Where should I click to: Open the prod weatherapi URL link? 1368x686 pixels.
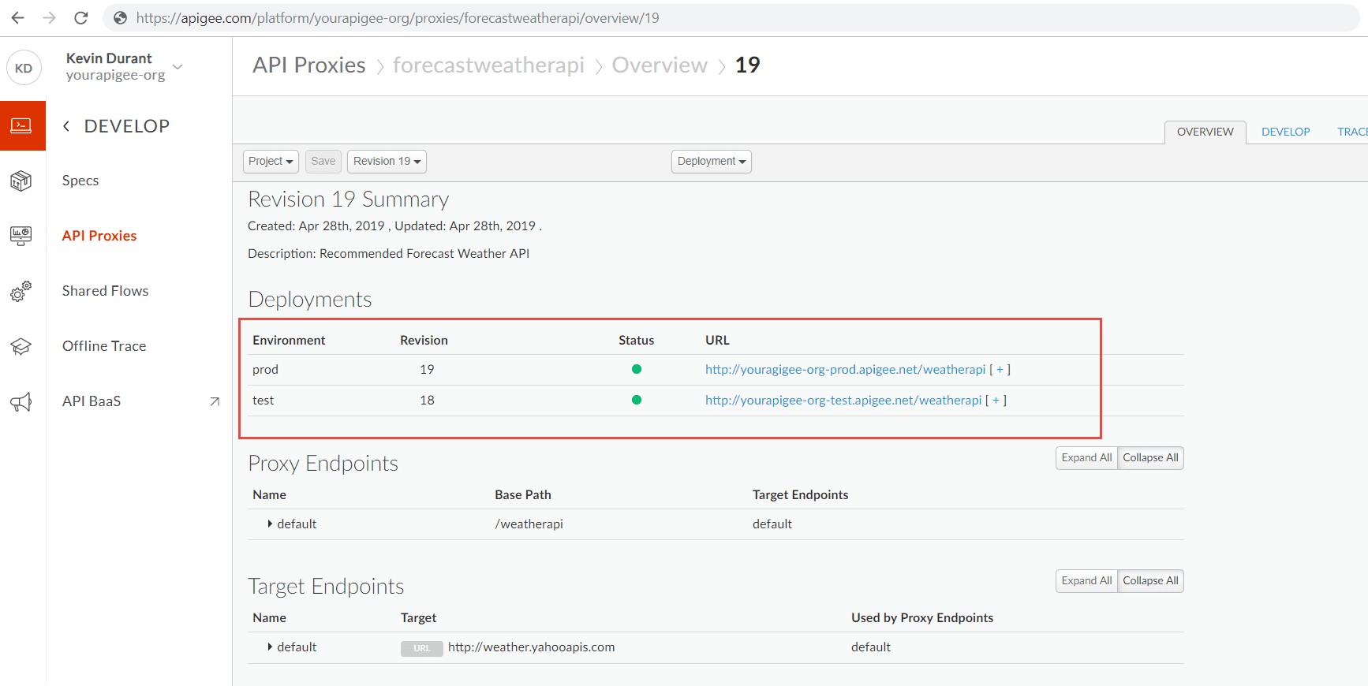845,369
